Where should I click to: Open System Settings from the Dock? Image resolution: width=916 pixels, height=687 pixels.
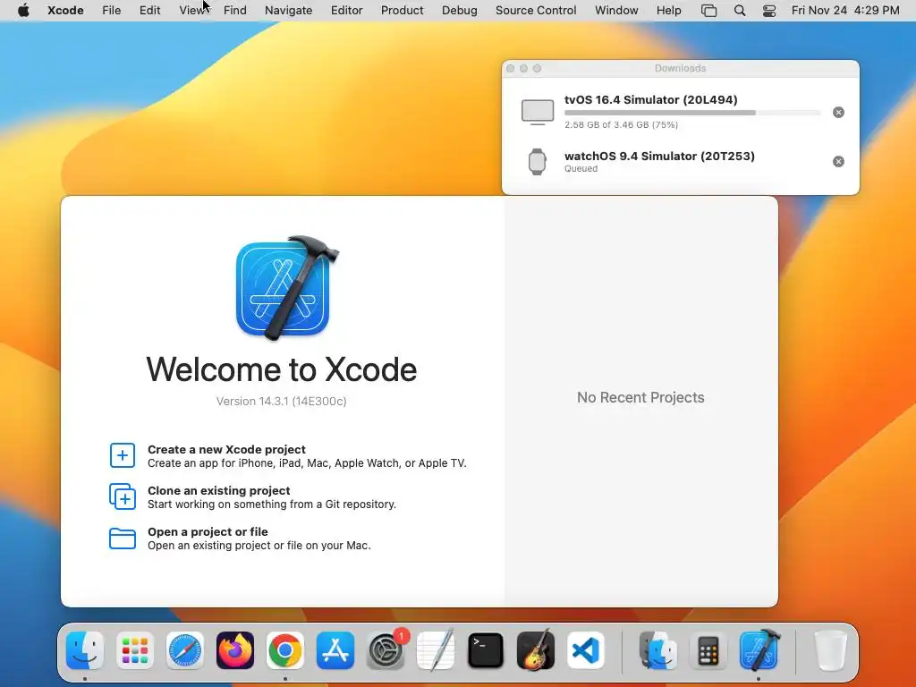386,650
